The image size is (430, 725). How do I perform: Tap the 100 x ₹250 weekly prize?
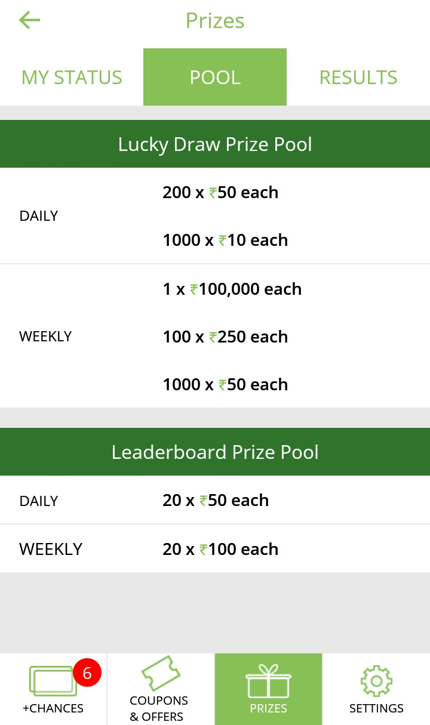click(225, 337)
